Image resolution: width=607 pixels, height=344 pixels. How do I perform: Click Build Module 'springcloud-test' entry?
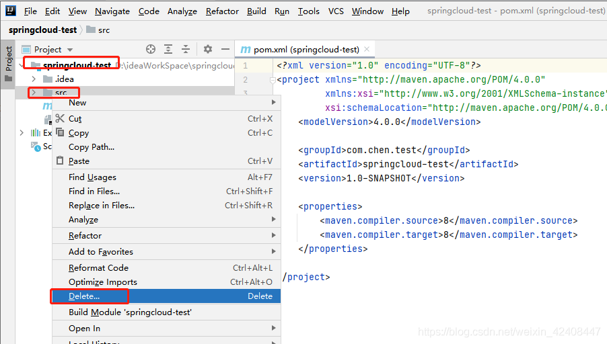[130, 312]
